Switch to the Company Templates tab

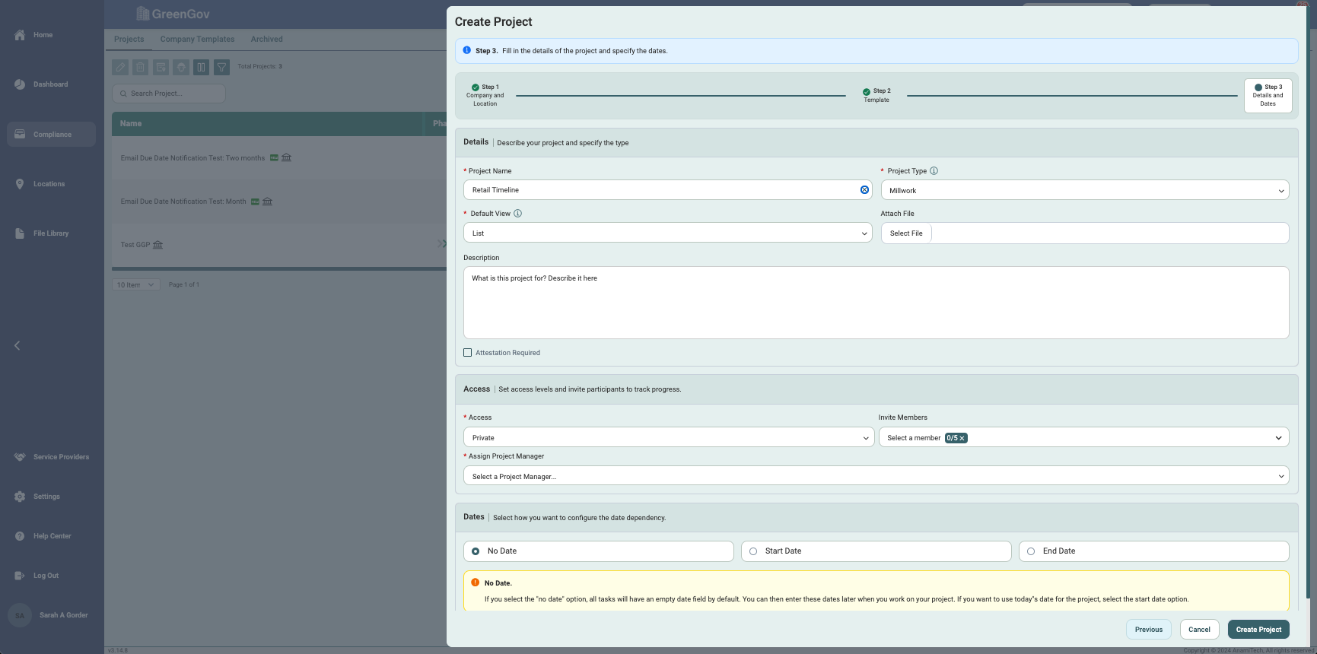click(x=197, y=40)
